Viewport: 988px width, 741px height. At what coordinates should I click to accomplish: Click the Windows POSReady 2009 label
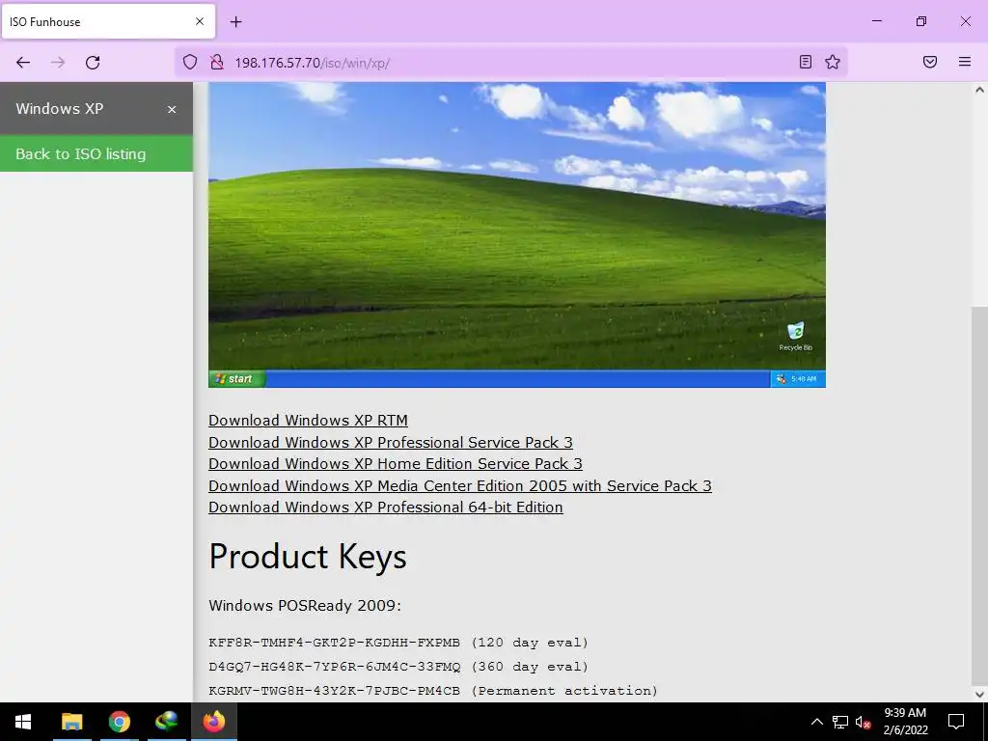pos(305,606)
